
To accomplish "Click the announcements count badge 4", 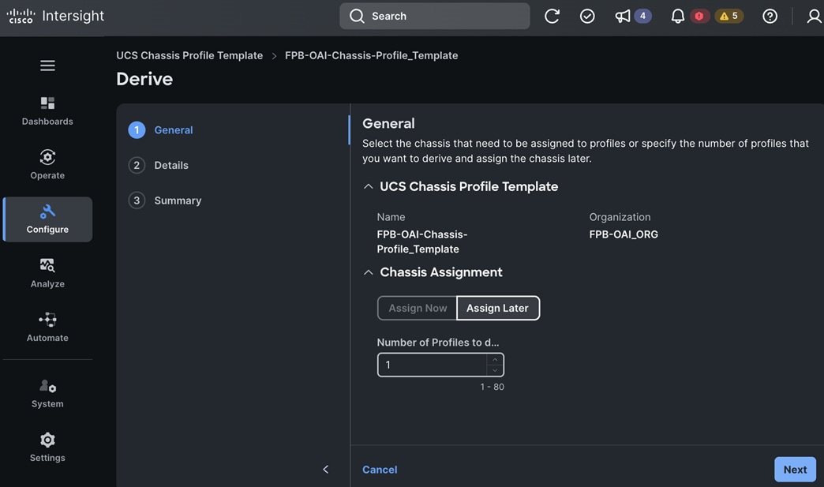I will 642,17.
